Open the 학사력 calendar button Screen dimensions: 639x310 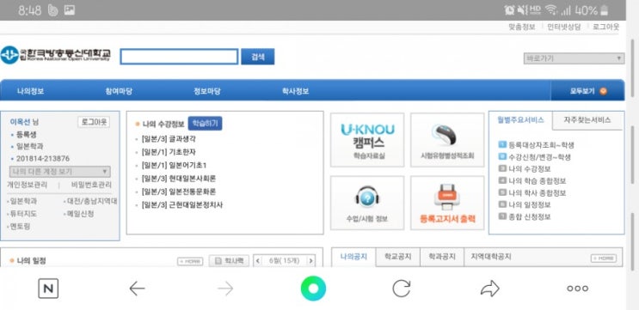coord(229,261)
